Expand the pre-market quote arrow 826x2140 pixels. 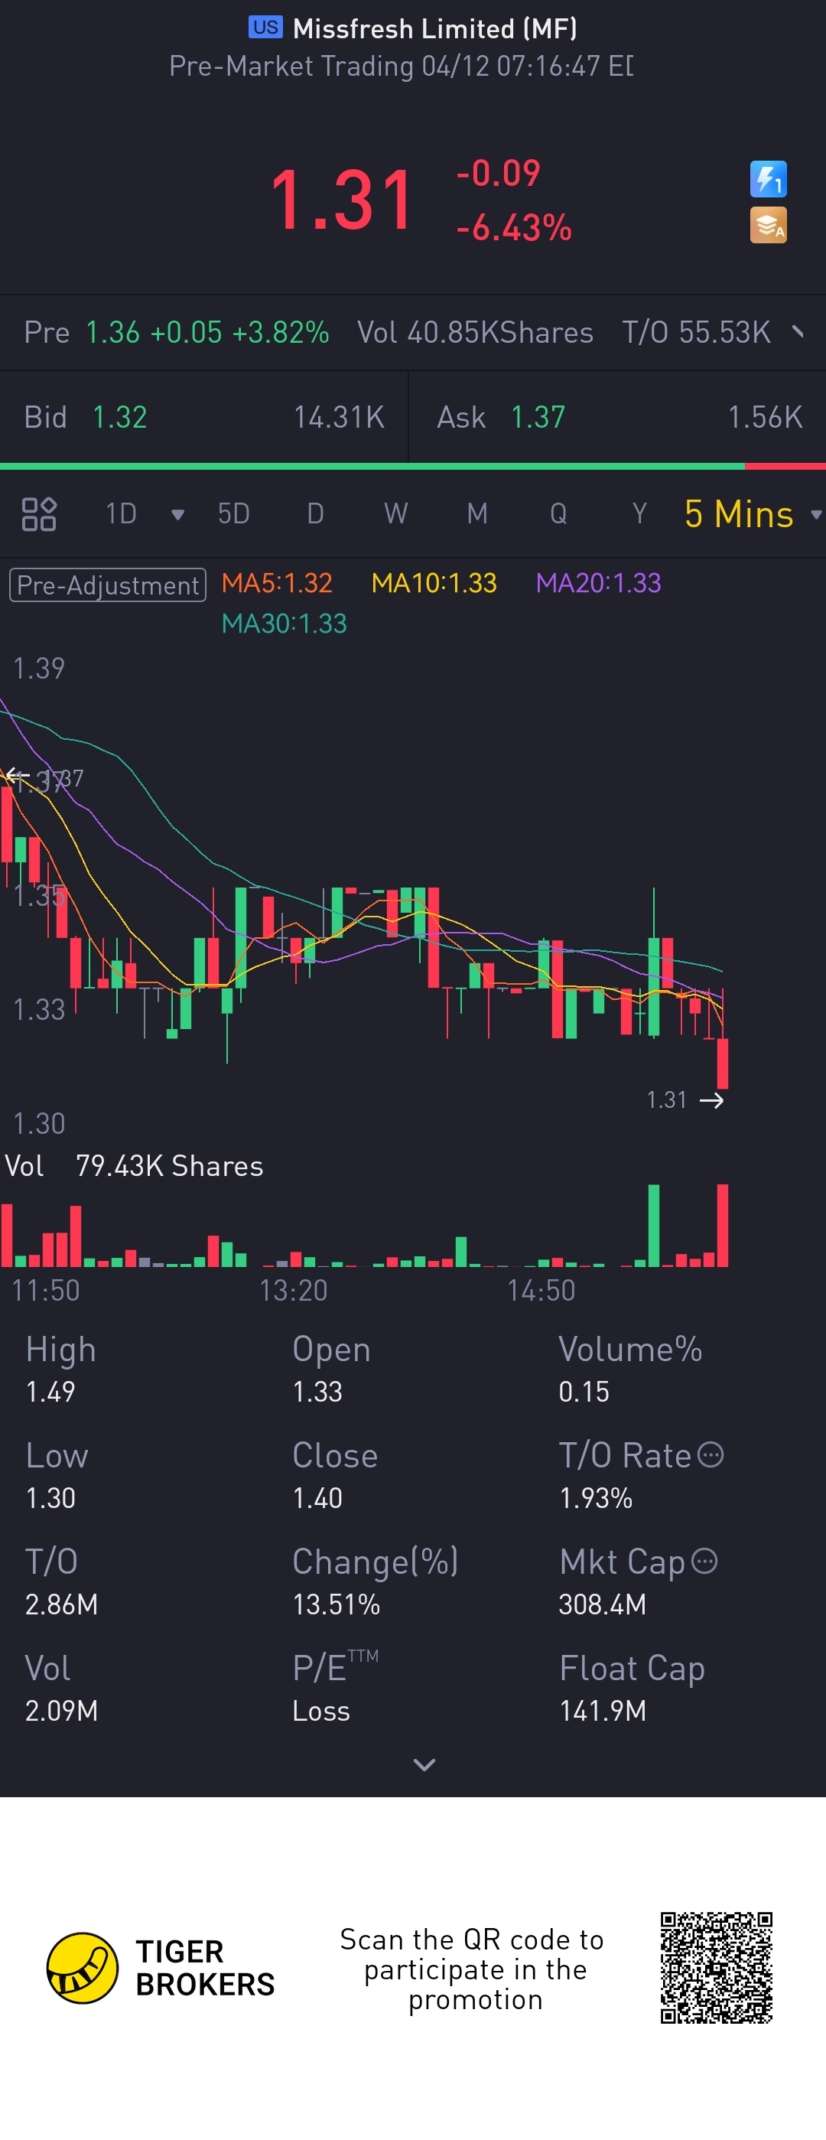click(x=798, y=331)
